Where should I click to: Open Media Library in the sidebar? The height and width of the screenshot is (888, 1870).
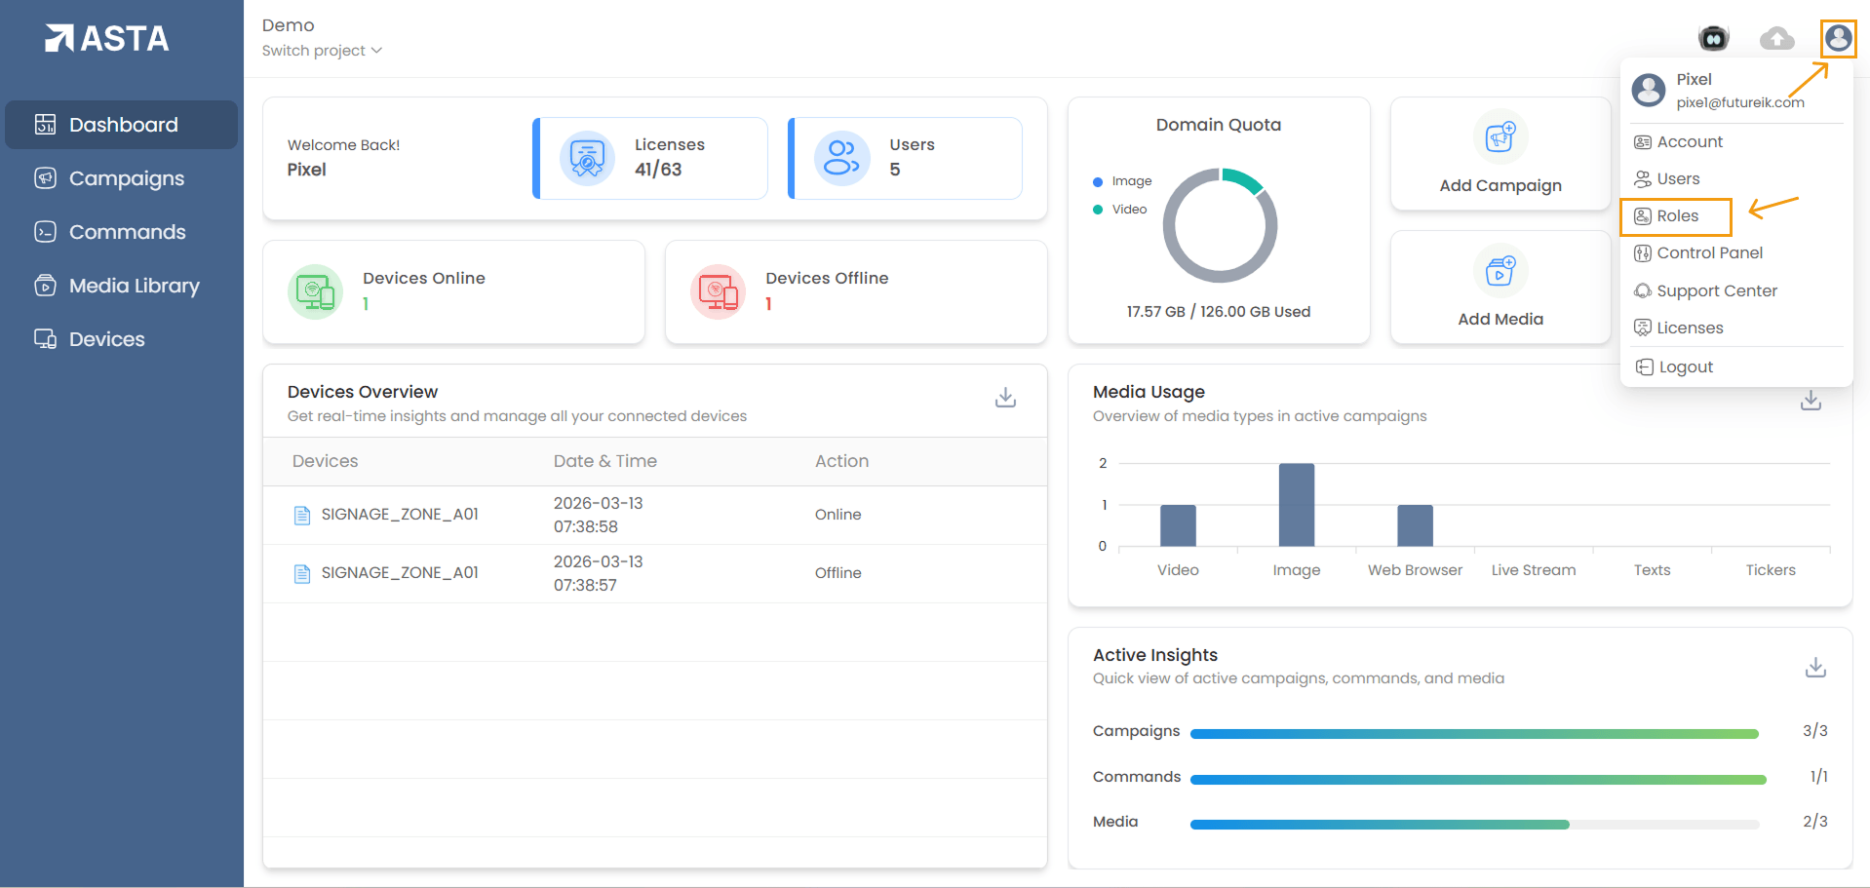[134, 286]
